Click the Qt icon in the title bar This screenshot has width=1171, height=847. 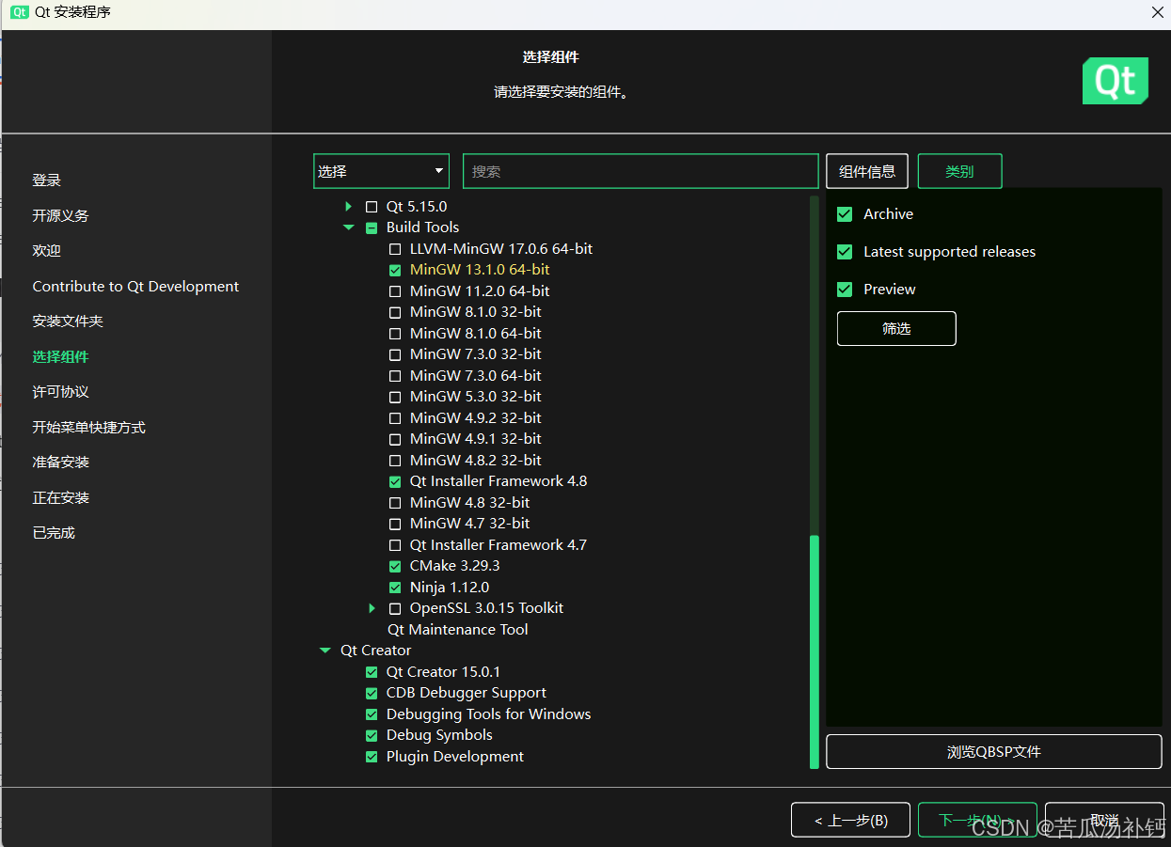point(19,12)
